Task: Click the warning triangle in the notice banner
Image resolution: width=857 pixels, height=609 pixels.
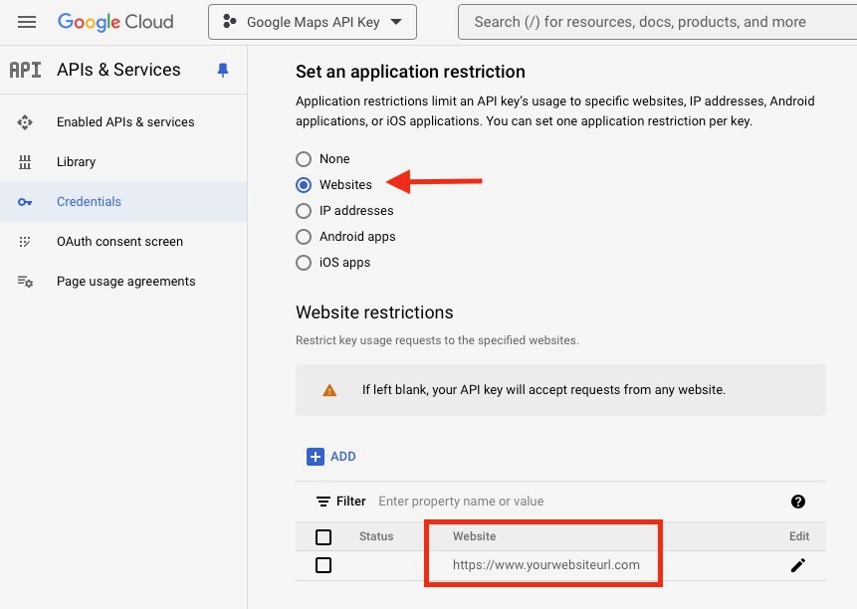Action: click(x=329, y=389)
